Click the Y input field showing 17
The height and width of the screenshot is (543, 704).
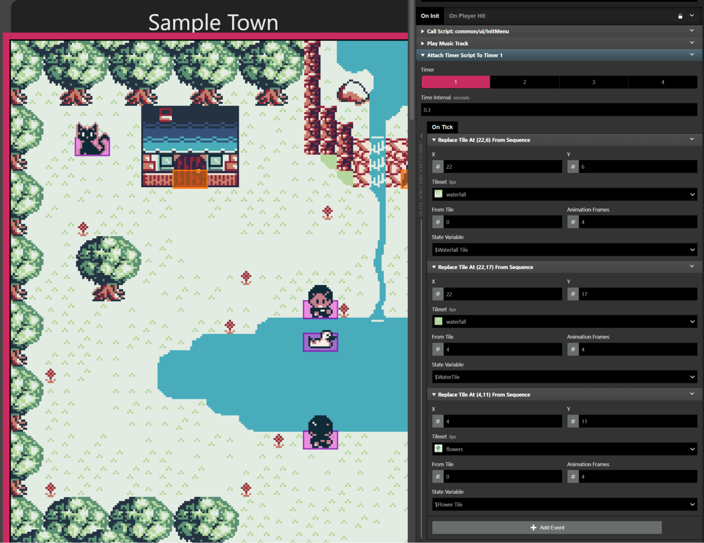pyautogui.click(x=638, y=294)
